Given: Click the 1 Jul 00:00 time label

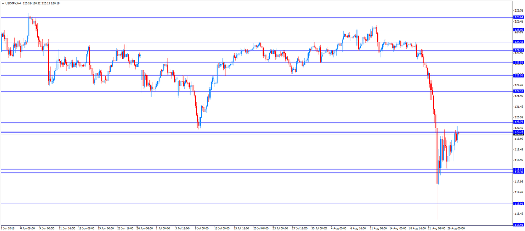Looking at the screenshot, I should (x=164, y=229).
